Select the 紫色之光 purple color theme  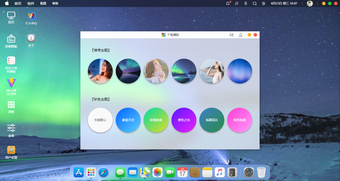184,120
